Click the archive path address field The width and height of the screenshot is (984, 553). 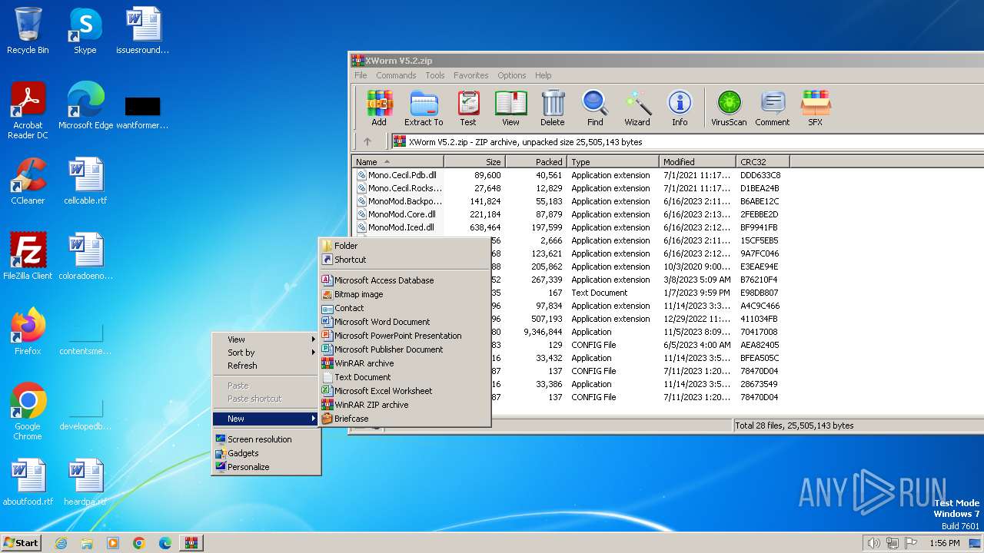pyautogui.click(x=687, y=141)
